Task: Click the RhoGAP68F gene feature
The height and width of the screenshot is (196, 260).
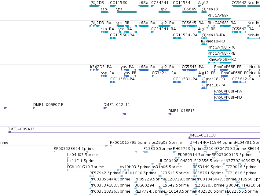Action: pos(219,19)
